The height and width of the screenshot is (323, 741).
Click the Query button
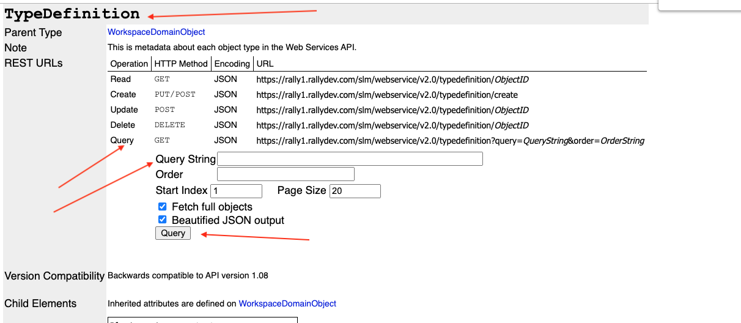tap(173, 233)
